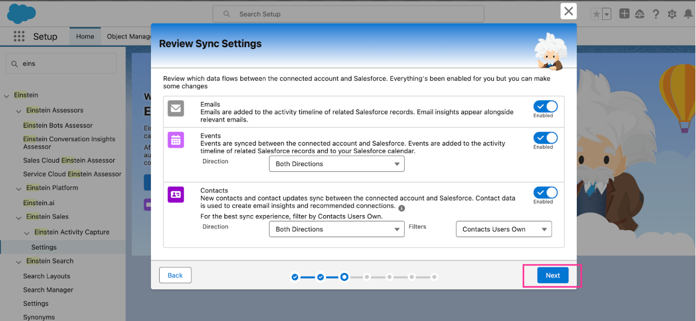Click the Contacts card icon

click(176, 194)
